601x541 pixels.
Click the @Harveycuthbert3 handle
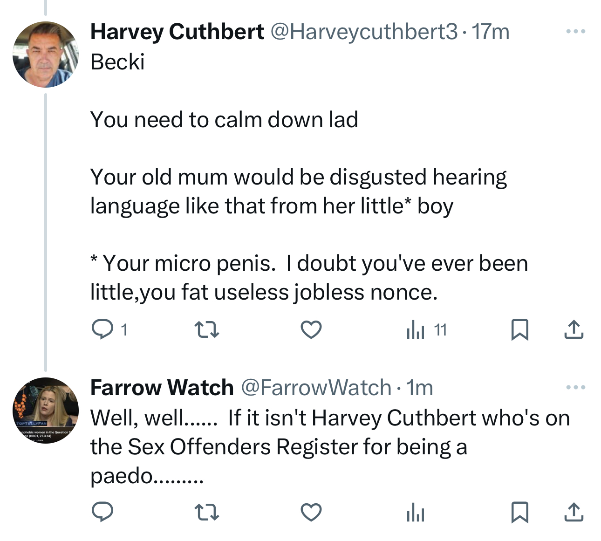pyautogui.click(x=364, y=32)
